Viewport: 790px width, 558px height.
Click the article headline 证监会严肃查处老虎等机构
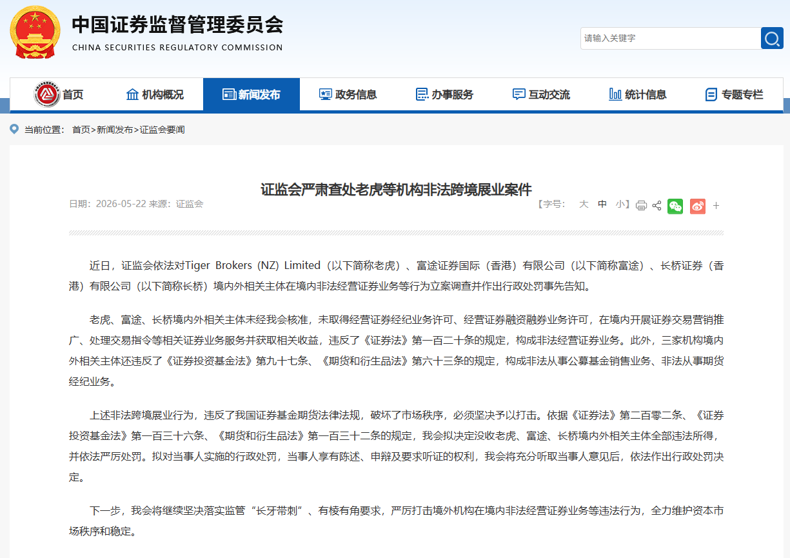(x=396, y=189)
